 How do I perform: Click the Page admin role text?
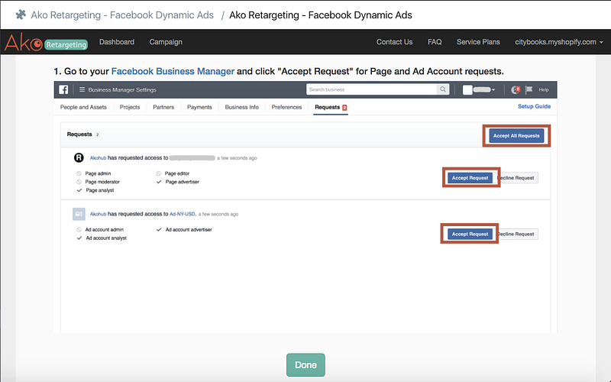tap(99, 173)
